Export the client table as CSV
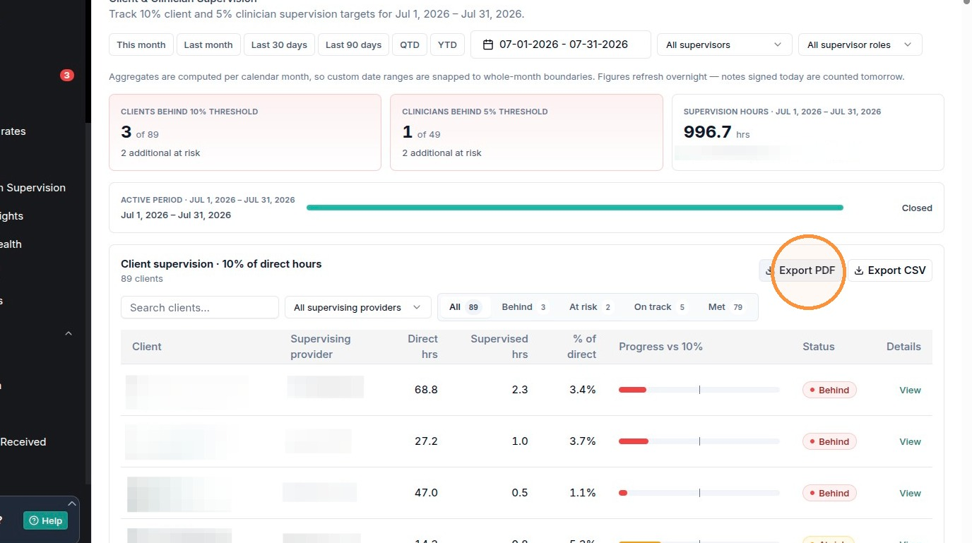 coord(890,270)
